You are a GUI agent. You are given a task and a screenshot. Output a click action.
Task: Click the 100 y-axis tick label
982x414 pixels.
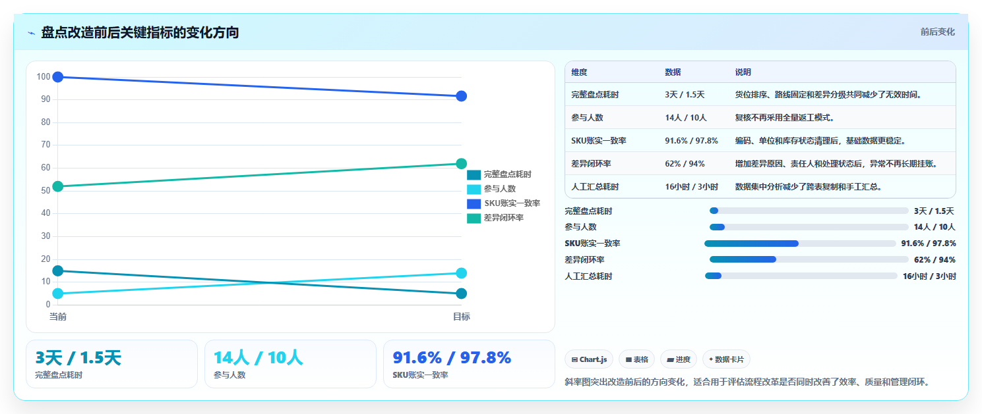(44, 77)
